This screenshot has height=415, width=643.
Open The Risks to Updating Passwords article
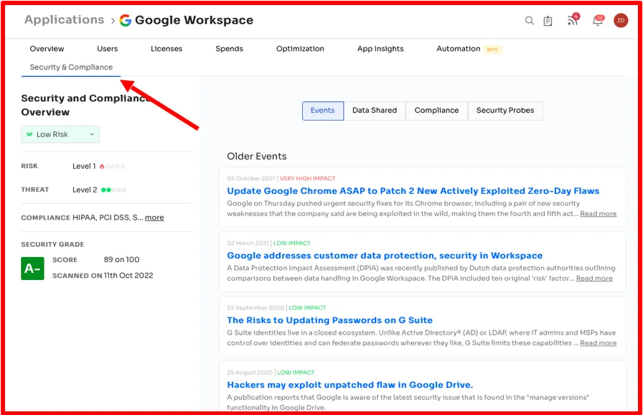329,320
